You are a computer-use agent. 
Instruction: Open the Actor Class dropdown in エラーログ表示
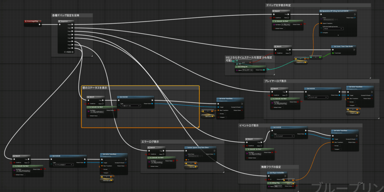click(193, 156)
